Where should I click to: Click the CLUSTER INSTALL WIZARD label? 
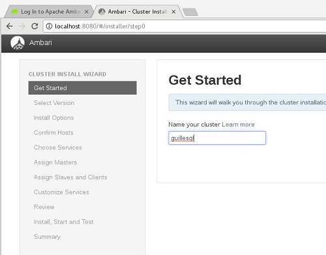[67, 74]
